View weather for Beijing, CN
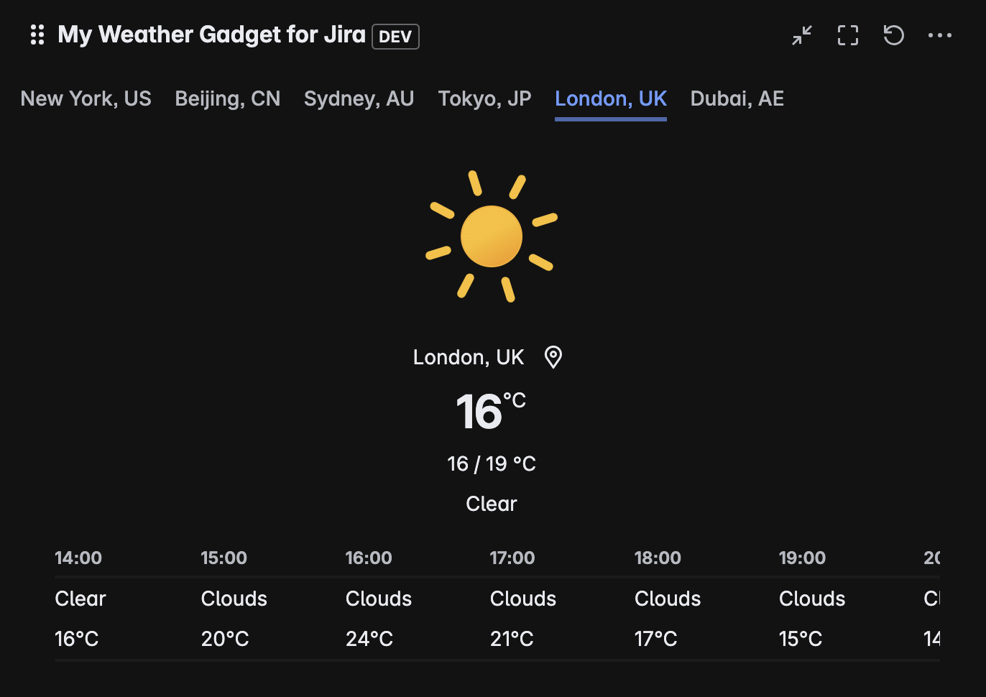Image resolution: width=986 pixels, height=697 pixels. [227, 98]
